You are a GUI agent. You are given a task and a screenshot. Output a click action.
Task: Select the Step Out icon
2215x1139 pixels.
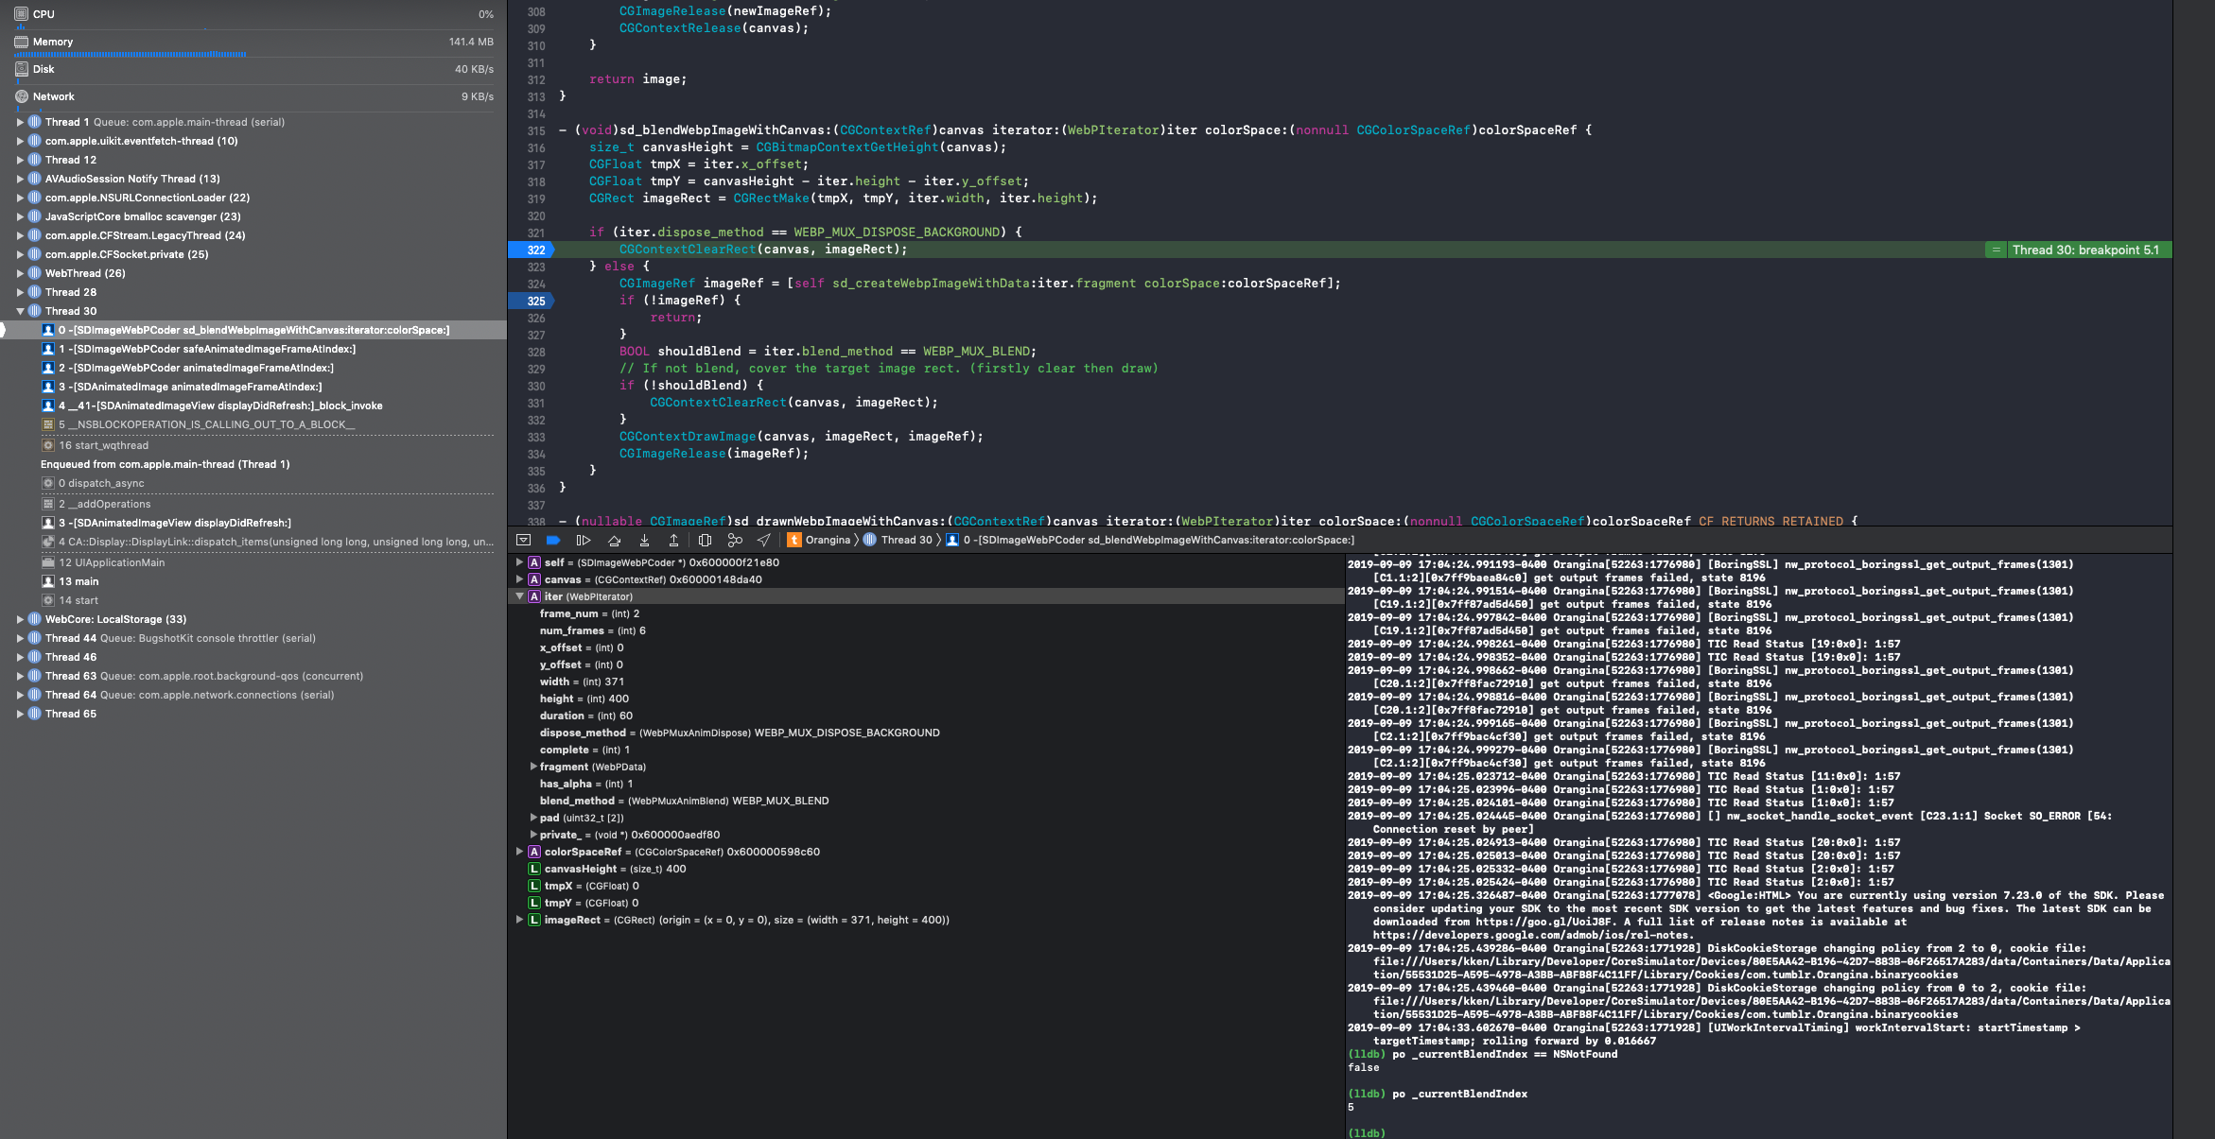click(674, 540)
